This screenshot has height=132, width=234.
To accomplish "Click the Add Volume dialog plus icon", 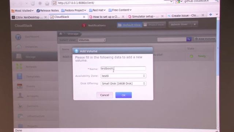I will click(76, 51).
